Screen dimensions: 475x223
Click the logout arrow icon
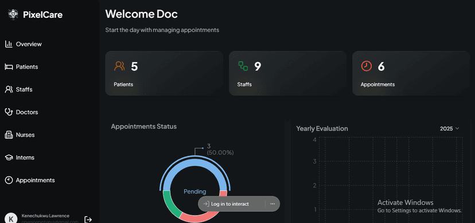(x=88, y=220)
